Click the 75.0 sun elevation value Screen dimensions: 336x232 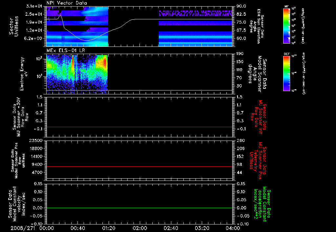pyautogui.click(x=241, y=22)
